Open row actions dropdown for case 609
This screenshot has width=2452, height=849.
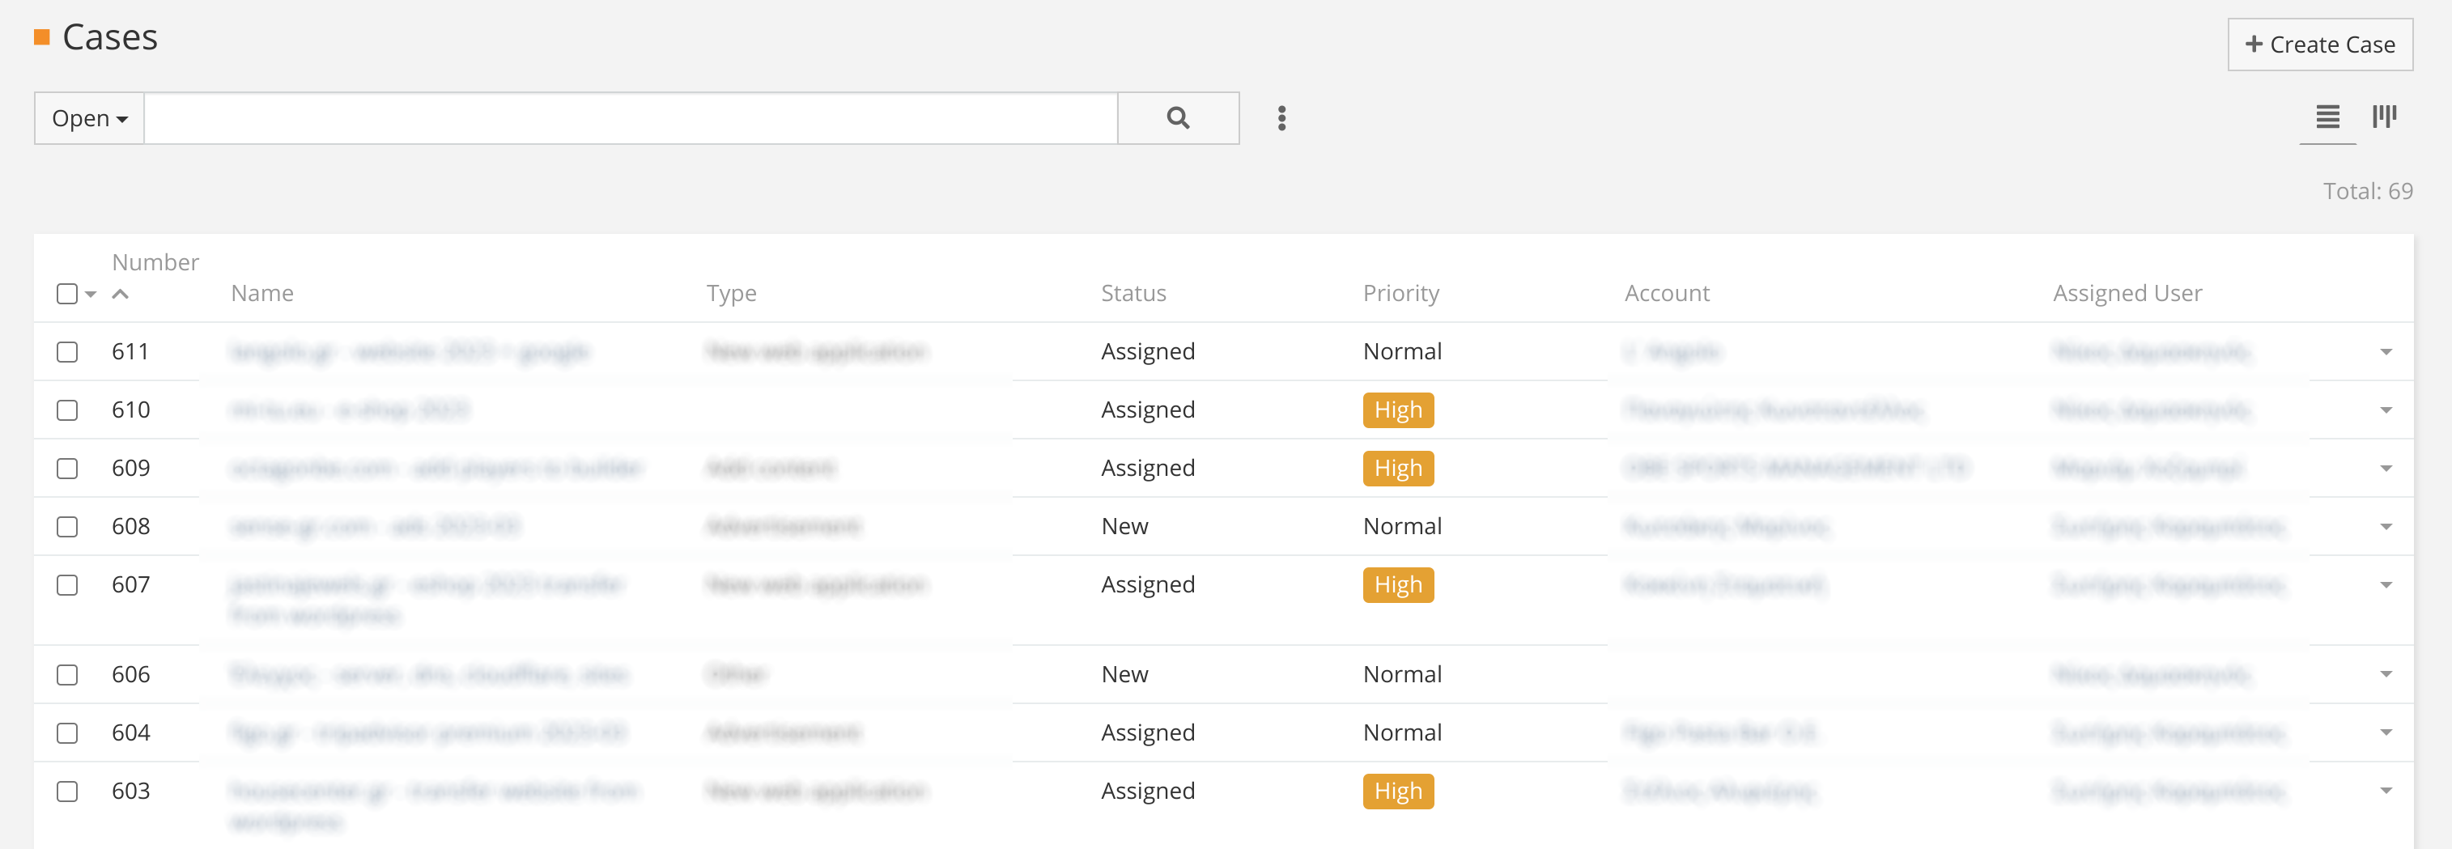coord(2386,469)
